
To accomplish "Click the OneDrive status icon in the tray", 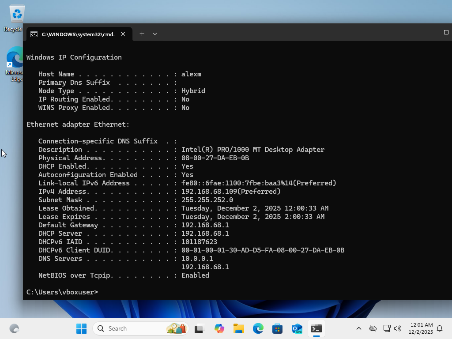I will pyautogui.click(x=373, y=328).
